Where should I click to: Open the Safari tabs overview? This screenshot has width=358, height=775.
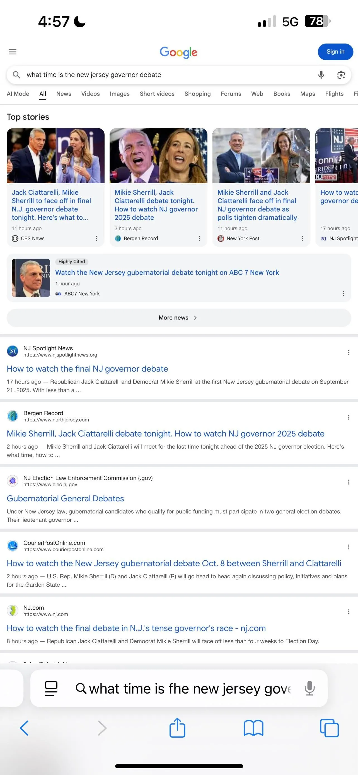pos(329,728)
